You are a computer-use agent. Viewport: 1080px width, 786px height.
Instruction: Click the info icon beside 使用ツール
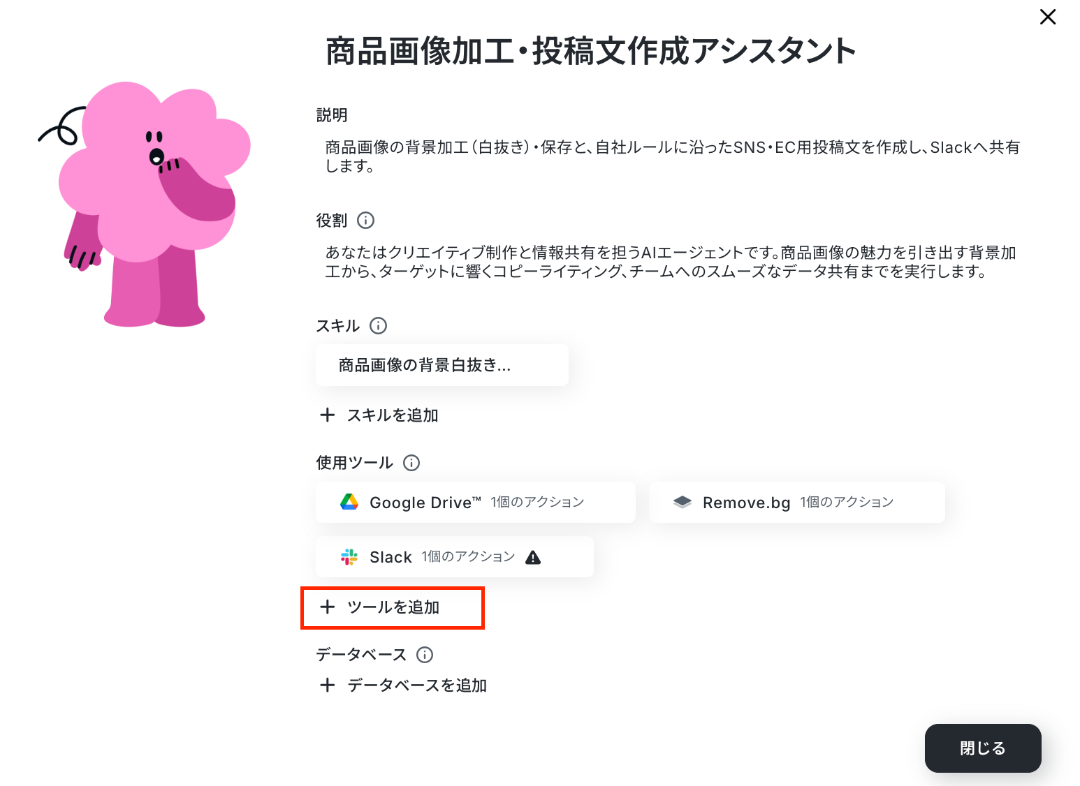[x=411, y=463]
